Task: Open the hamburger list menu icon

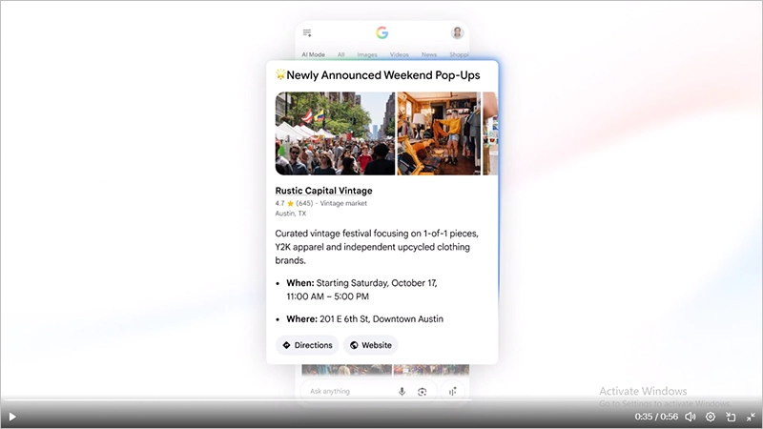Action: 307,33
